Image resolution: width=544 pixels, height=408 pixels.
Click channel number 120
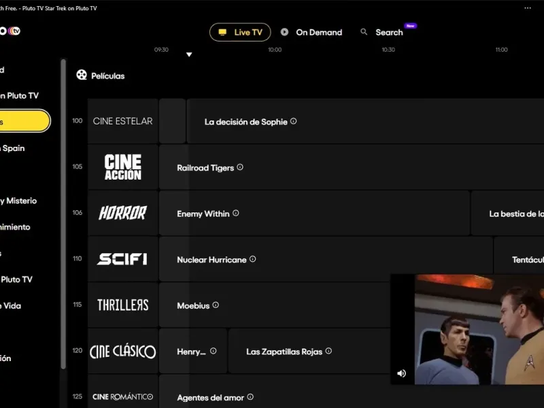pyautogui.click(x=78, y=350)
